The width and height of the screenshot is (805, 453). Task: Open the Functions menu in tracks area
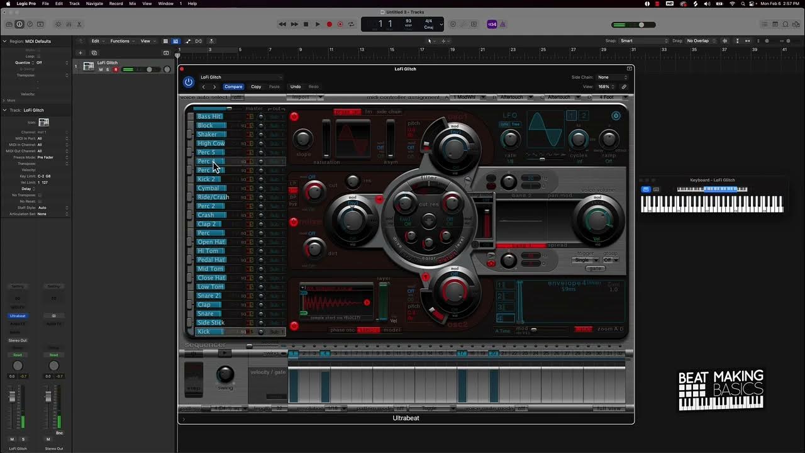pos(121,41)
